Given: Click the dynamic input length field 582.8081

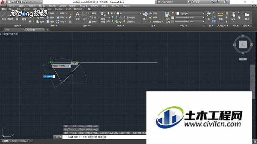Looking at the screenshot, I should [49, 77].
